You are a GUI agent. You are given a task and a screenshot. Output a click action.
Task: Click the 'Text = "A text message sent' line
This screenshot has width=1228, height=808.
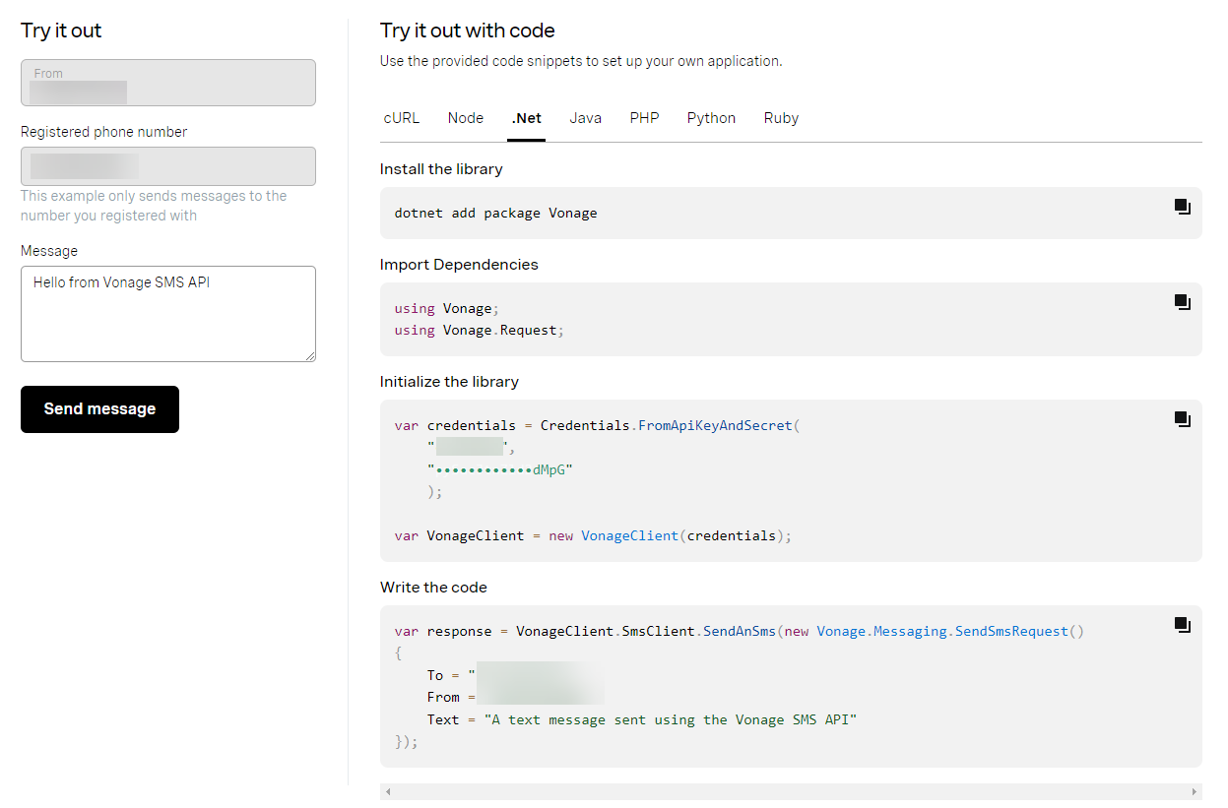(642, 719)
